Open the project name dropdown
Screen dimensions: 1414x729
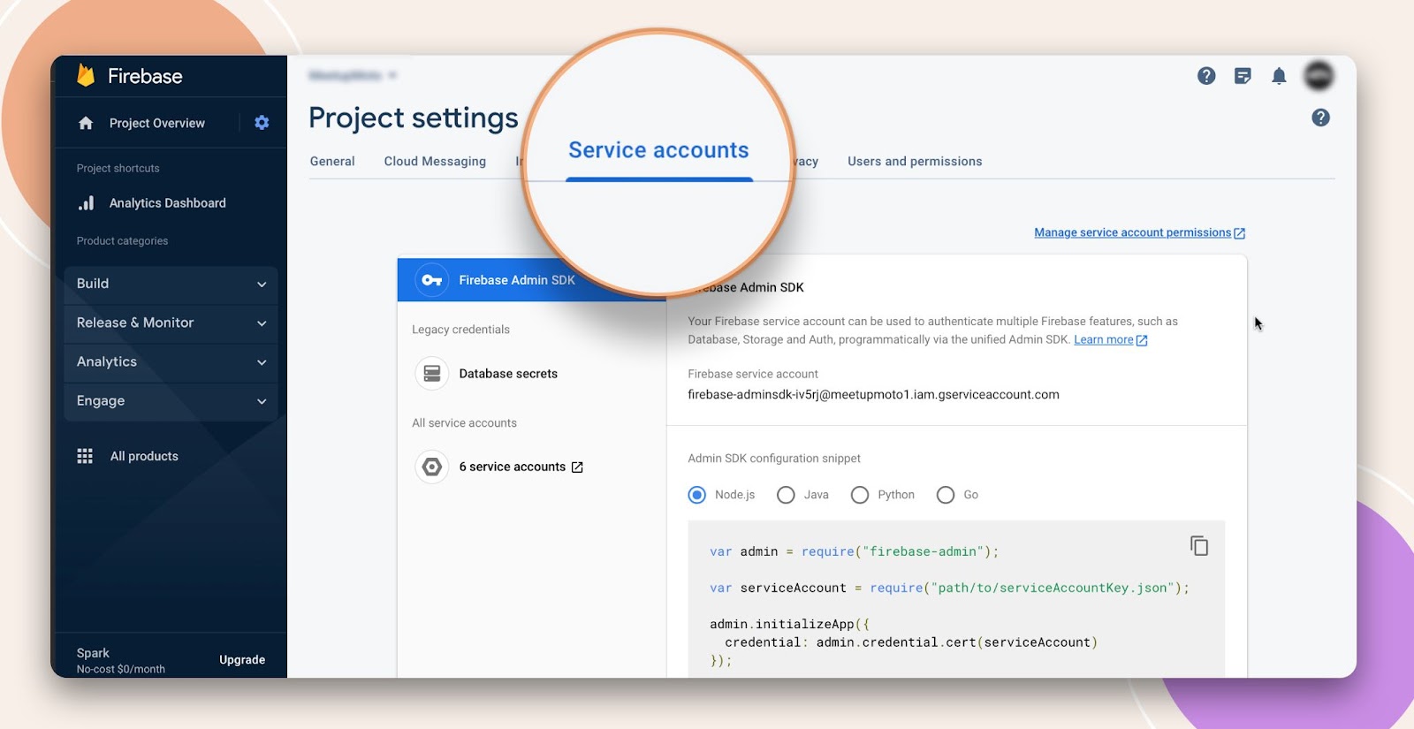[x=353, y=75]
